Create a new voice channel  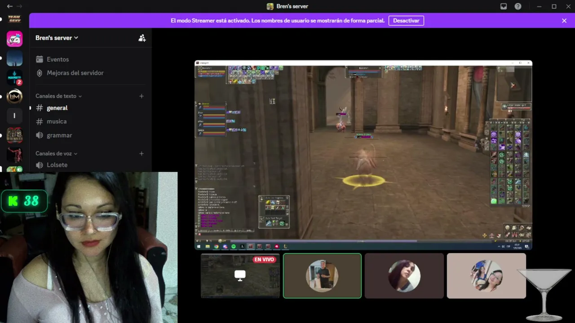142,153
